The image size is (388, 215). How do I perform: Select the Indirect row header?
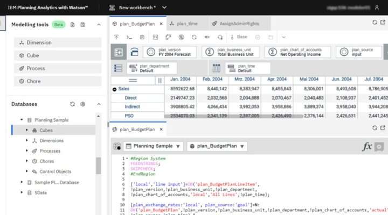tap(132, 106)
